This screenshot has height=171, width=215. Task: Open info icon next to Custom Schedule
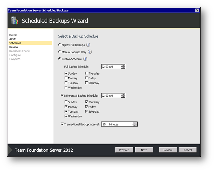coord(85,59)
